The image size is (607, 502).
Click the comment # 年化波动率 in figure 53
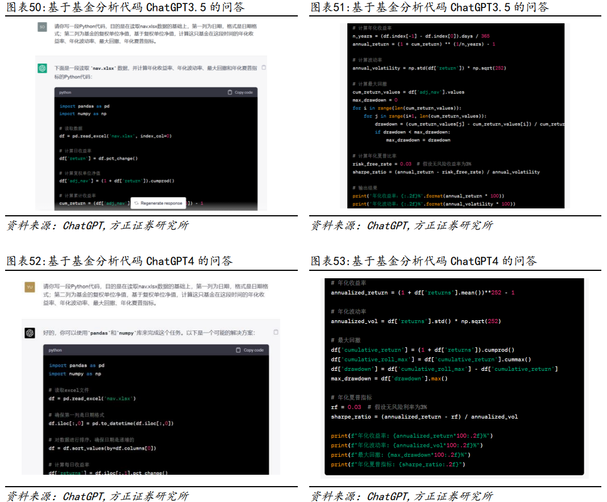point(348,312)
